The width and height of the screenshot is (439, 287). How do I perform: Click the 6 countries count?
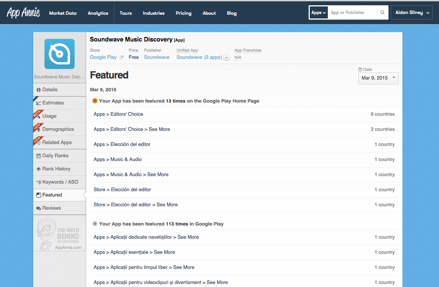pyautogui.click(x=382, y=114)
